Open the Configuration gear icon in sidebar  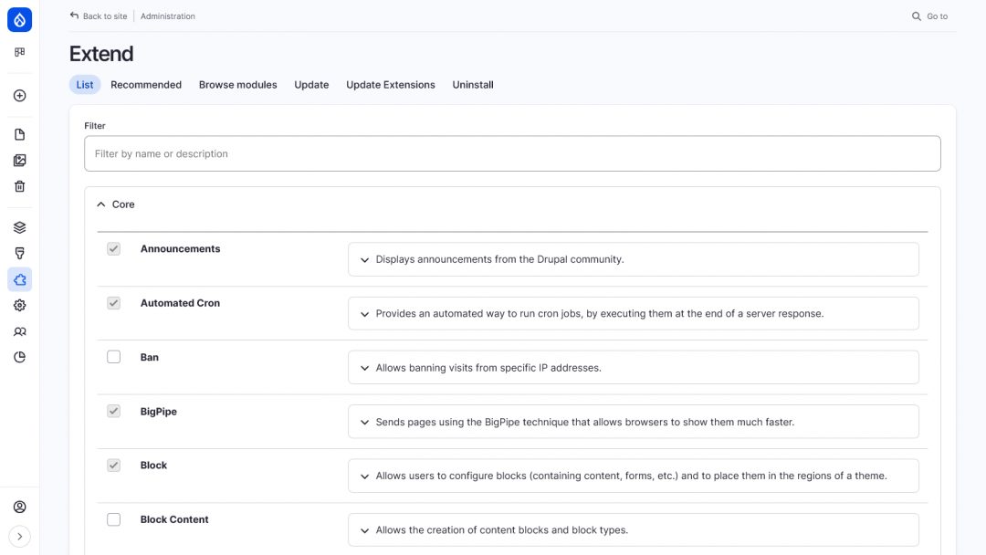pyautogui.click(x=19, y=306)
